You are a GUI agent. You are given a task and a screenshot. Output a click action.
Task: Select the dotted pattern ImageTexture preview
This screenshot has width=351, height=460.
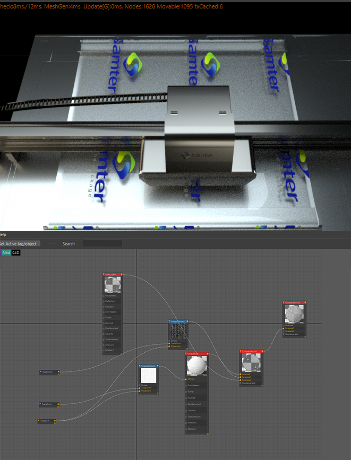coord(178,331)
